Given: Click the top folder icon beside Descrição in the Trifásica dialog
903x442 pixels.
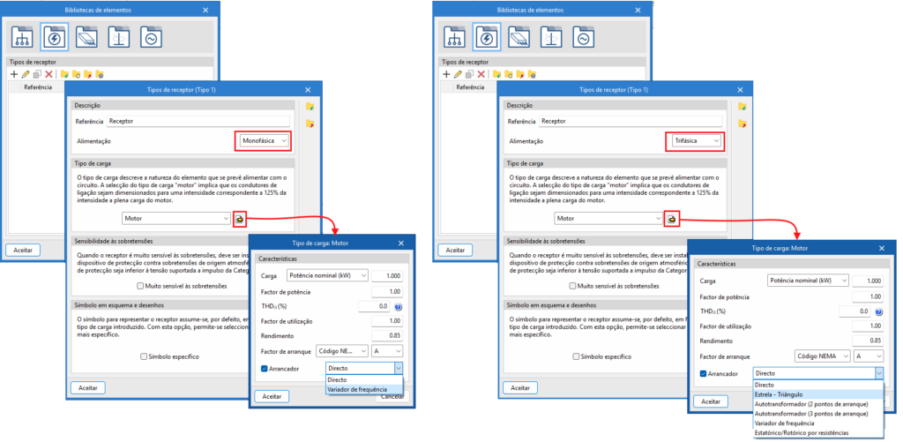Looking at the screenshot, I should [x=743, y=106].
